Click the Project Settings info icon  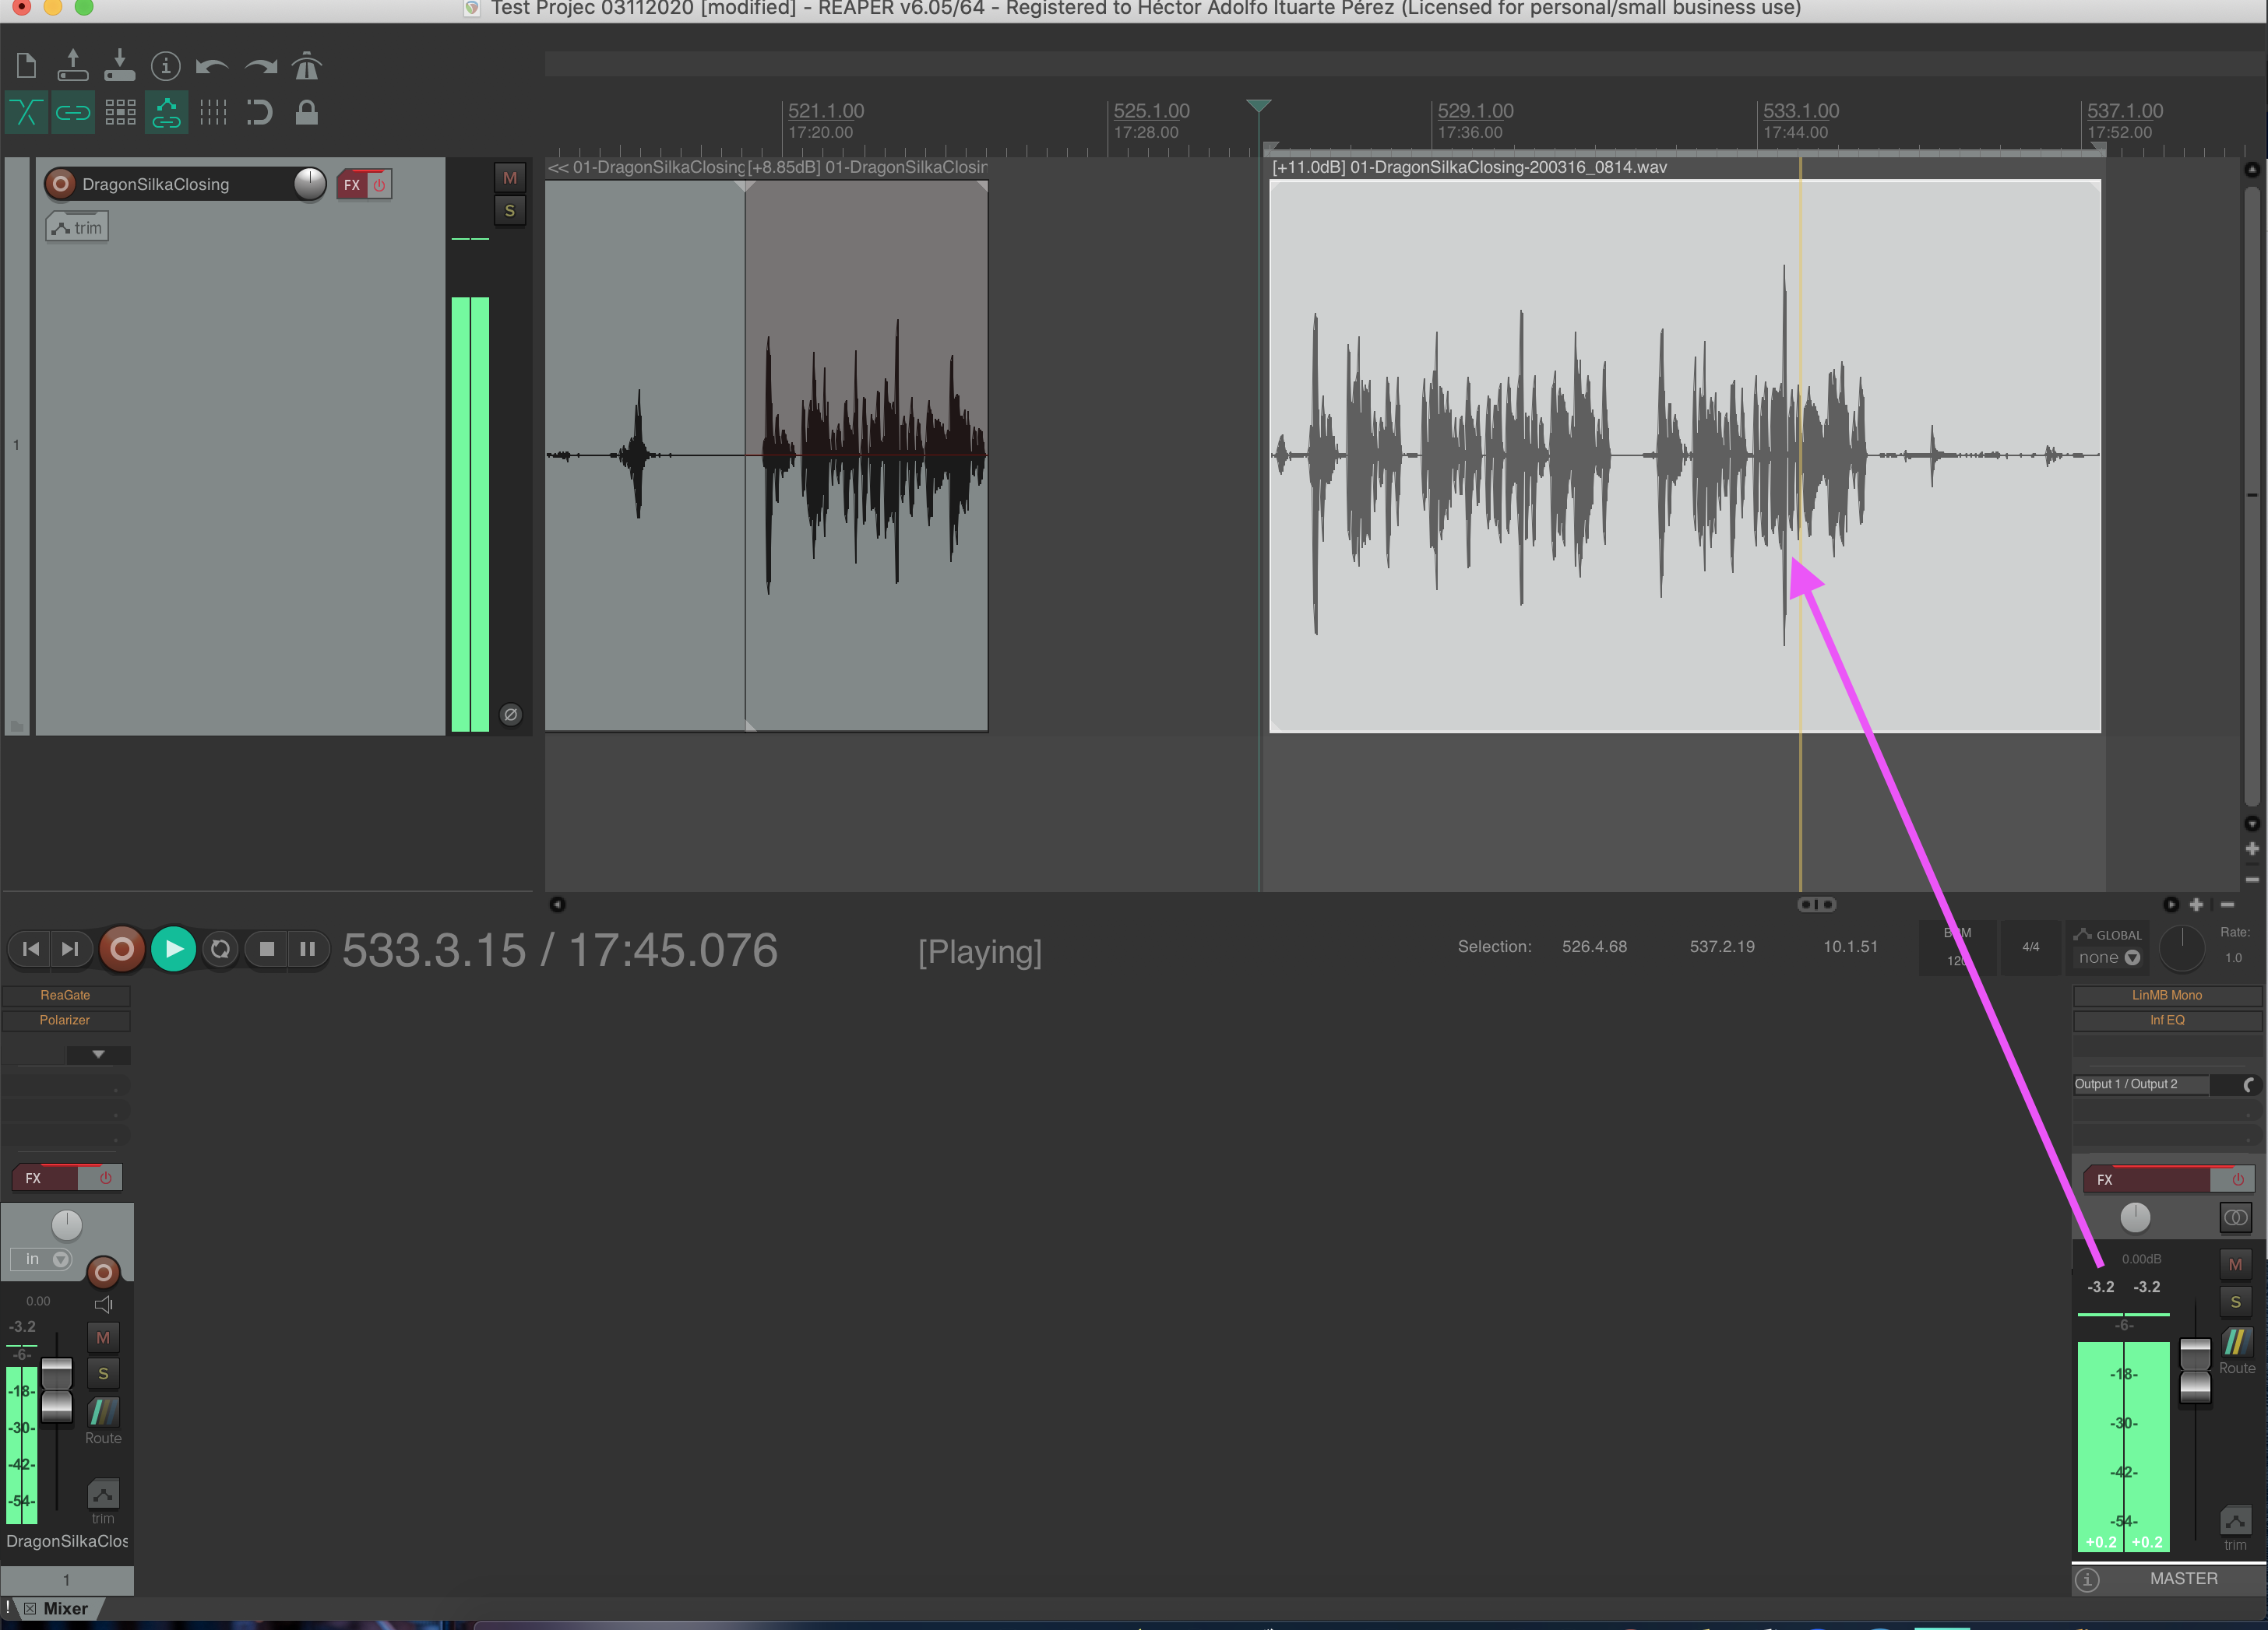click(x=165, y=67)
